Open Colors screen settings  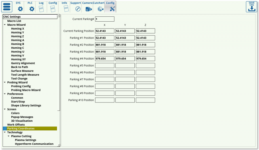[15, 113]
